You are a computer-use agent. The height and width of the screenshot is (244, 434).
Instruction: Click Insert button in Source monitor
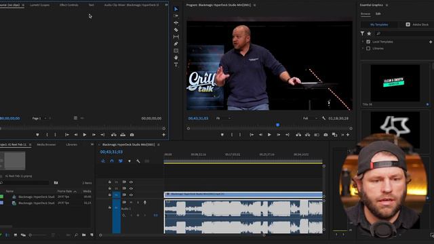pyautogui.click(x=114, y=135)
